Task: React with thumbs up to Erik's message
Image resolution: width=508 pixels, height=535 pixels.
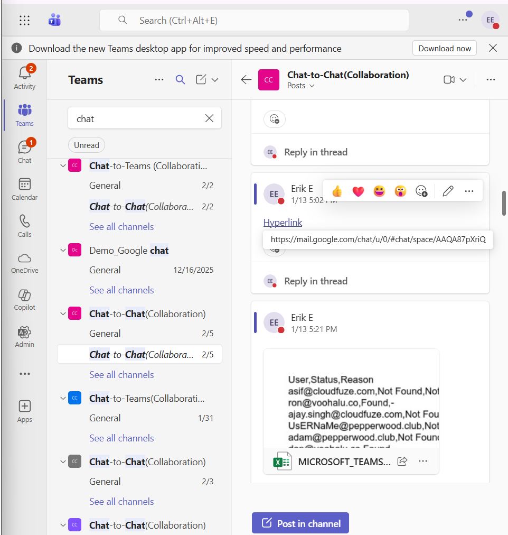Action: (337, 191)
